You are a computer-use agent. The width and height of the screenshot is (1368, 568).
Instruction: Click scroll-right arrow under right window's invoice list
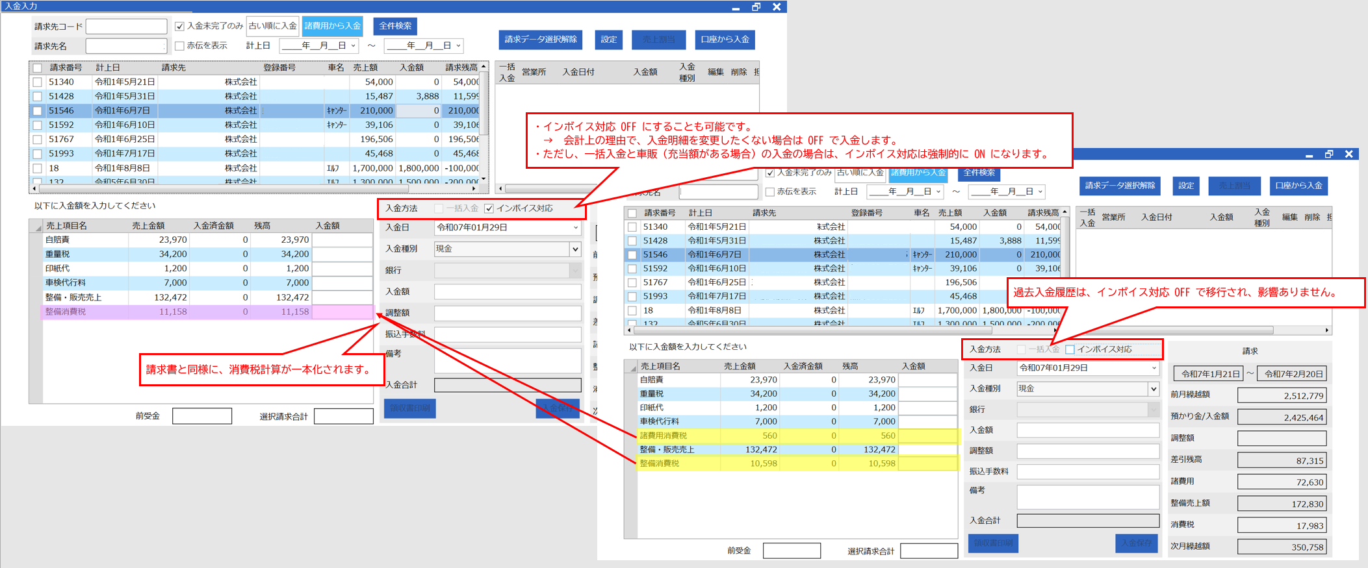click(x=1326, y=330)
